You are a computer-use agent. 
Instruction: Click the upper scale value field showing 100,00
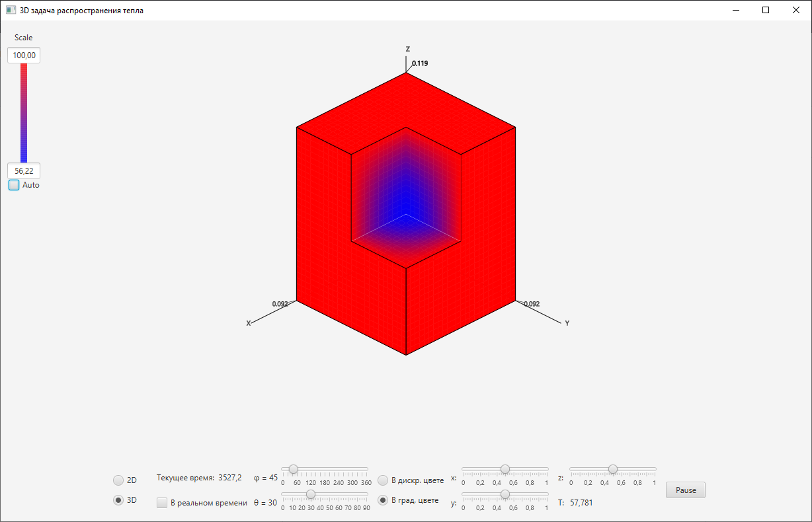pos(23,55)
